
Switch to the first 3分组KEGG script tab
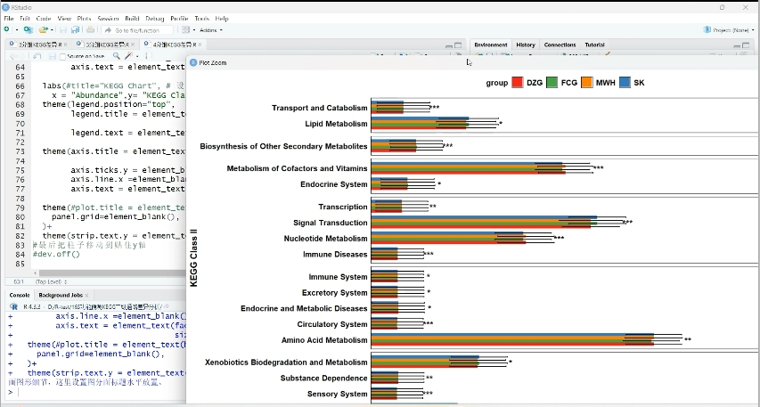[x=37, y=45]
